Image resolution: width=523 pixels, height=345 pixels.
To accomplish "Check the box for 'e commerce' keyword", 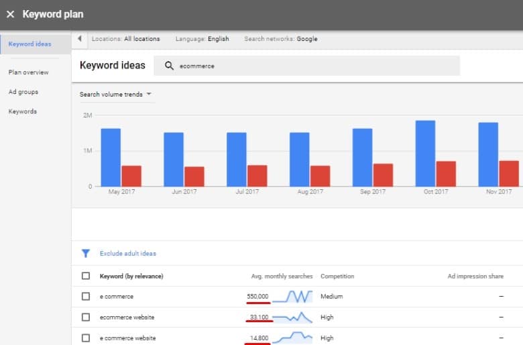I will coord(85,297).
